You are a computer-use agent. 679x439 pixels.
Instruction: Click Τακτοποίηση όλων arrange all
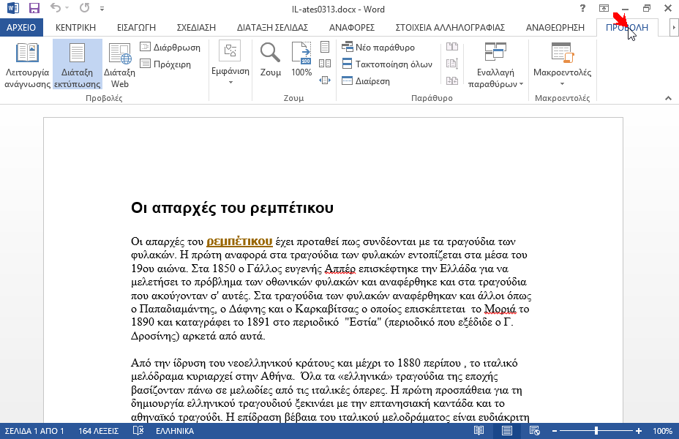pyautogui.click(x=387, y=64)
